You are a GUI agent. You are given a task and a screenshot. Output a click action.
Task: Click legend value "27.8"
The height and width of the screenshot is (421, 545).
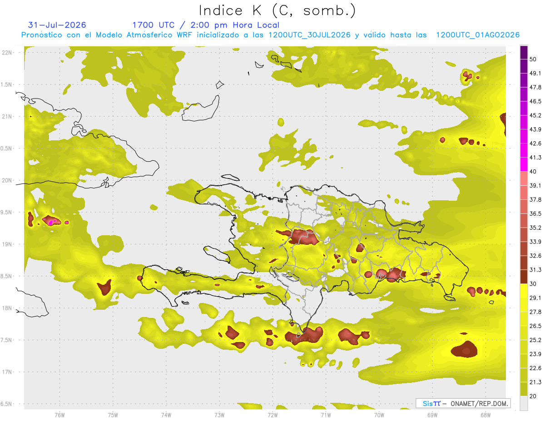pyautogui.click(x=535, y=312)
